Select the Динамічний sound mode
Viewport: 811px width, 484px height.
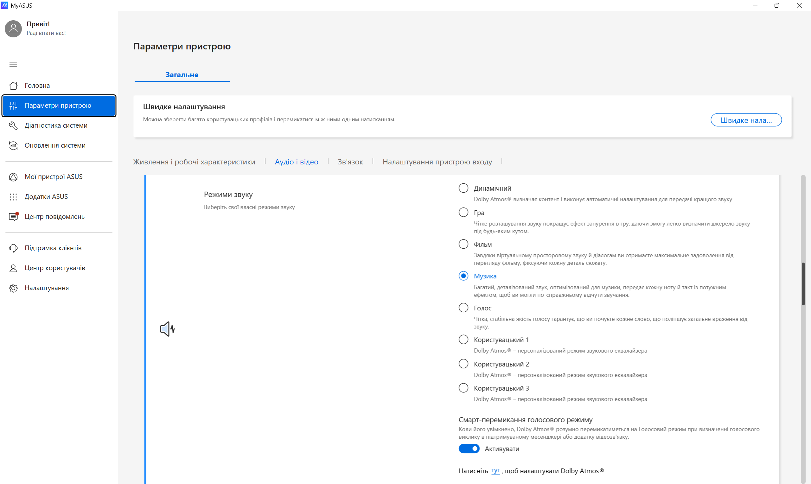[463, 188]
